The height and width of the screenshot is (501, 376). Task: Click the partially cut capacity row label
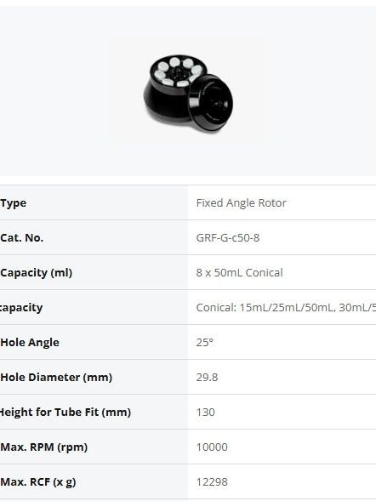[21, 307]
